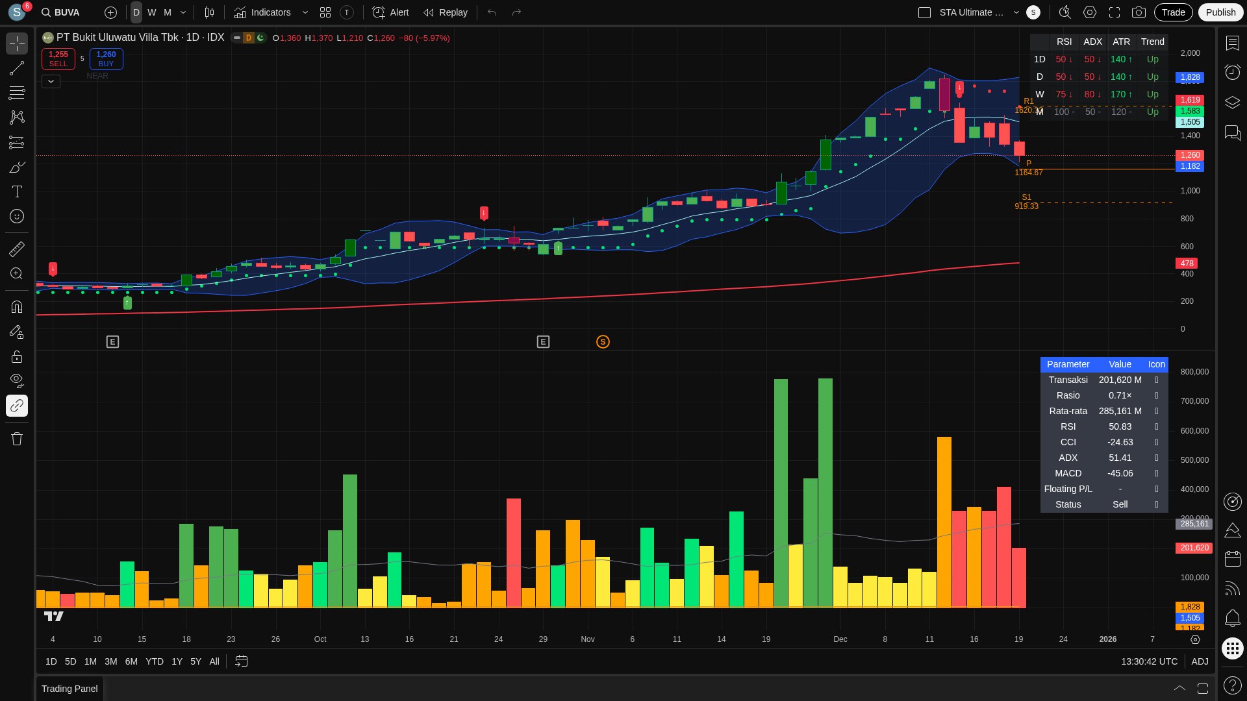The width and height of the screenshot is (1247, 701).
Task: Toggle magnet mode for drawings
Action: coord(17,306)
